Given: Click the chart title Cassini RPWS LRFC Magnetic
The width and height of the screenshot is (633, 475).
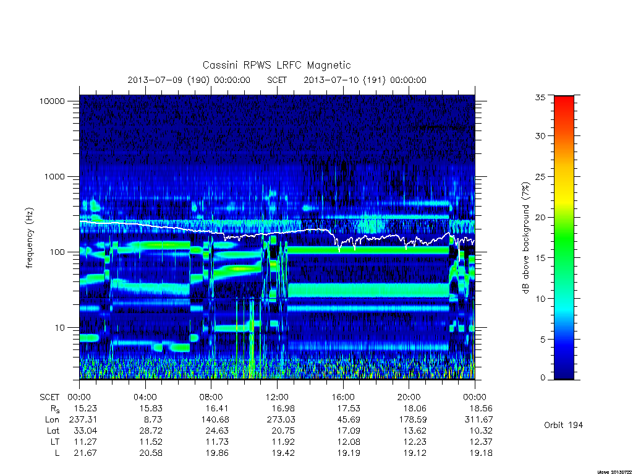Looking at the screenshot, I should pos(276,65).
